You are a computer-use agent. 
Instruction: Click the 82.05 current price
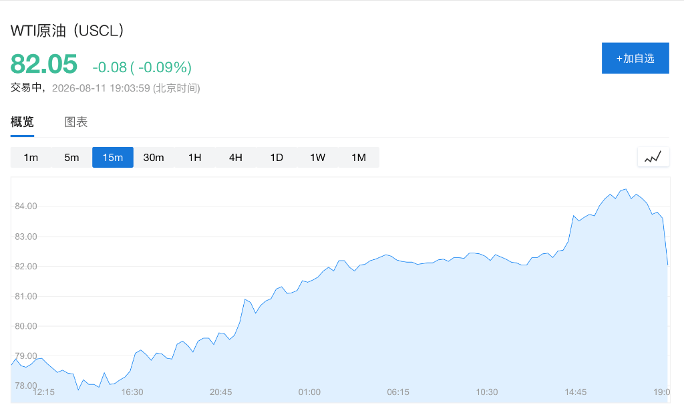tap(43, 64)
